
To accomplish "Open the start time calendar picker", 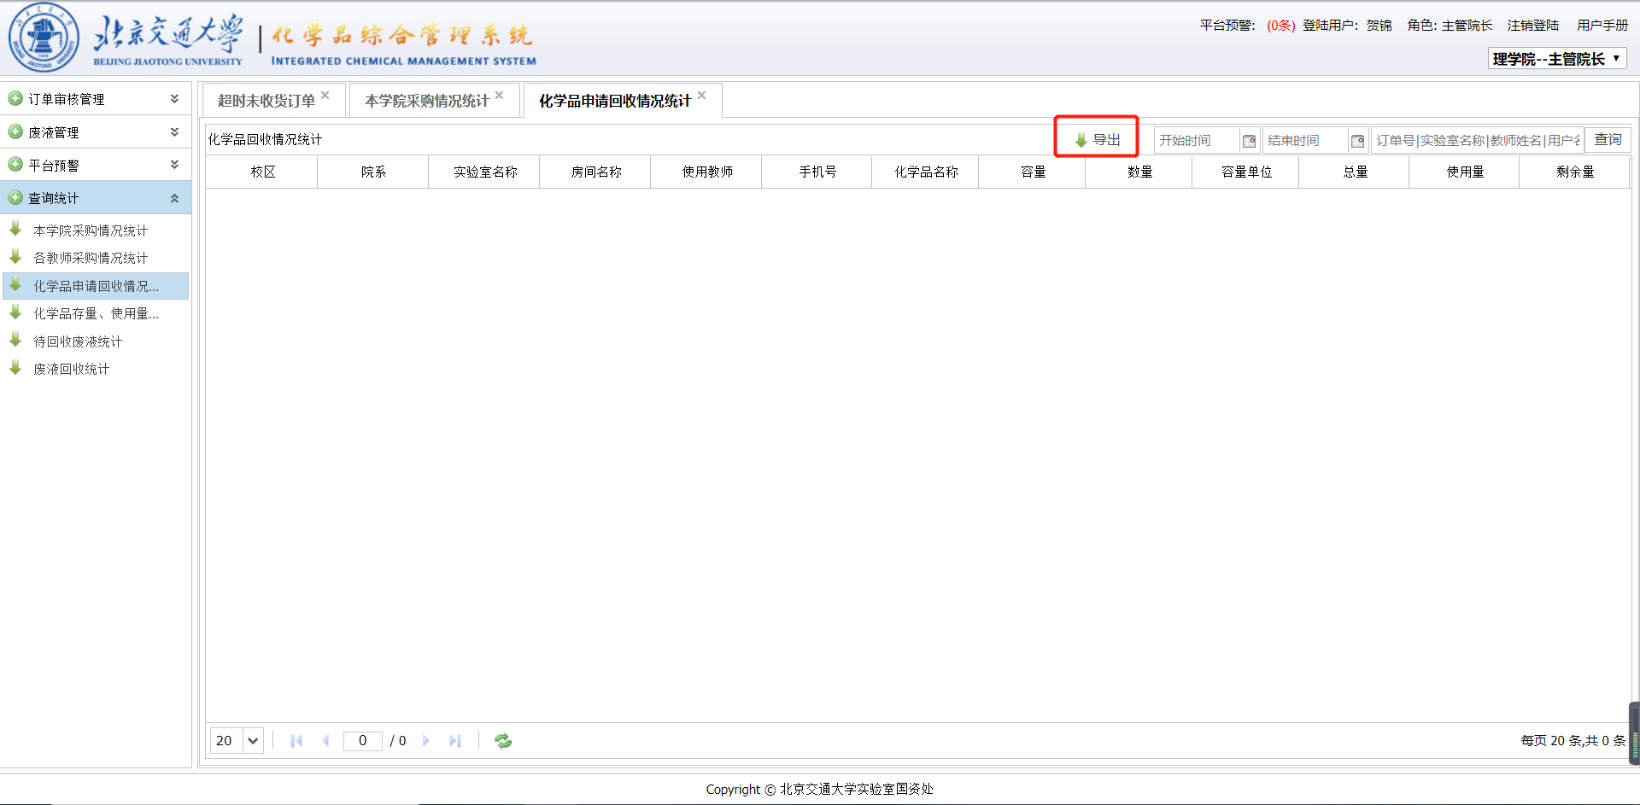I will coord(1249,141).
